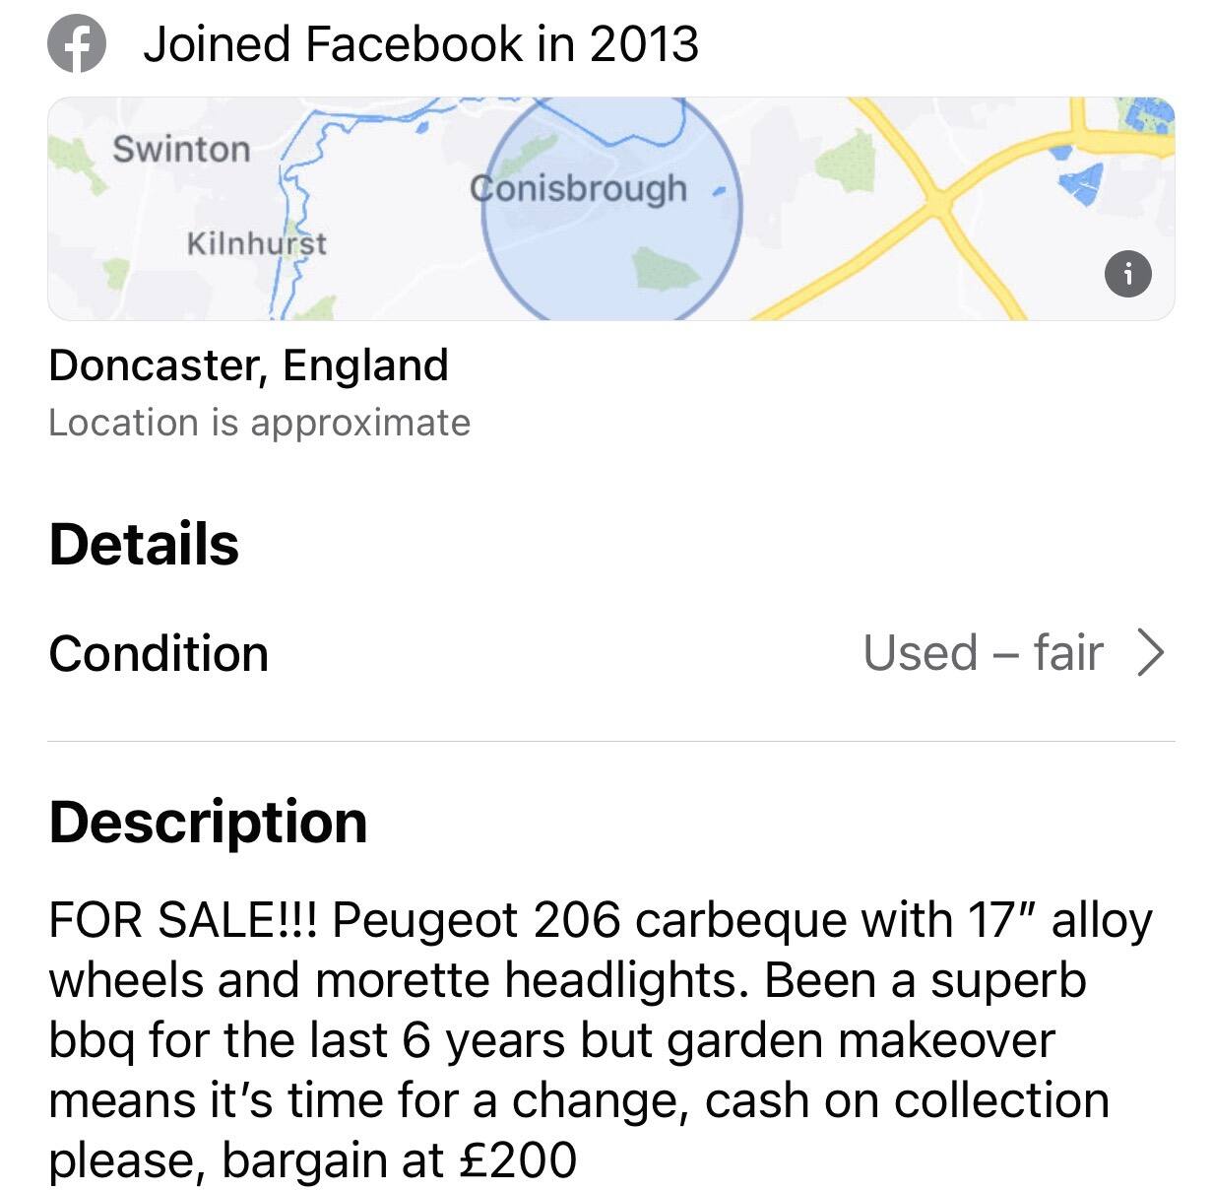Click the small green area left of Swinton
Viewport: 1212px width, 1191px height.
[x=79, y=165]
